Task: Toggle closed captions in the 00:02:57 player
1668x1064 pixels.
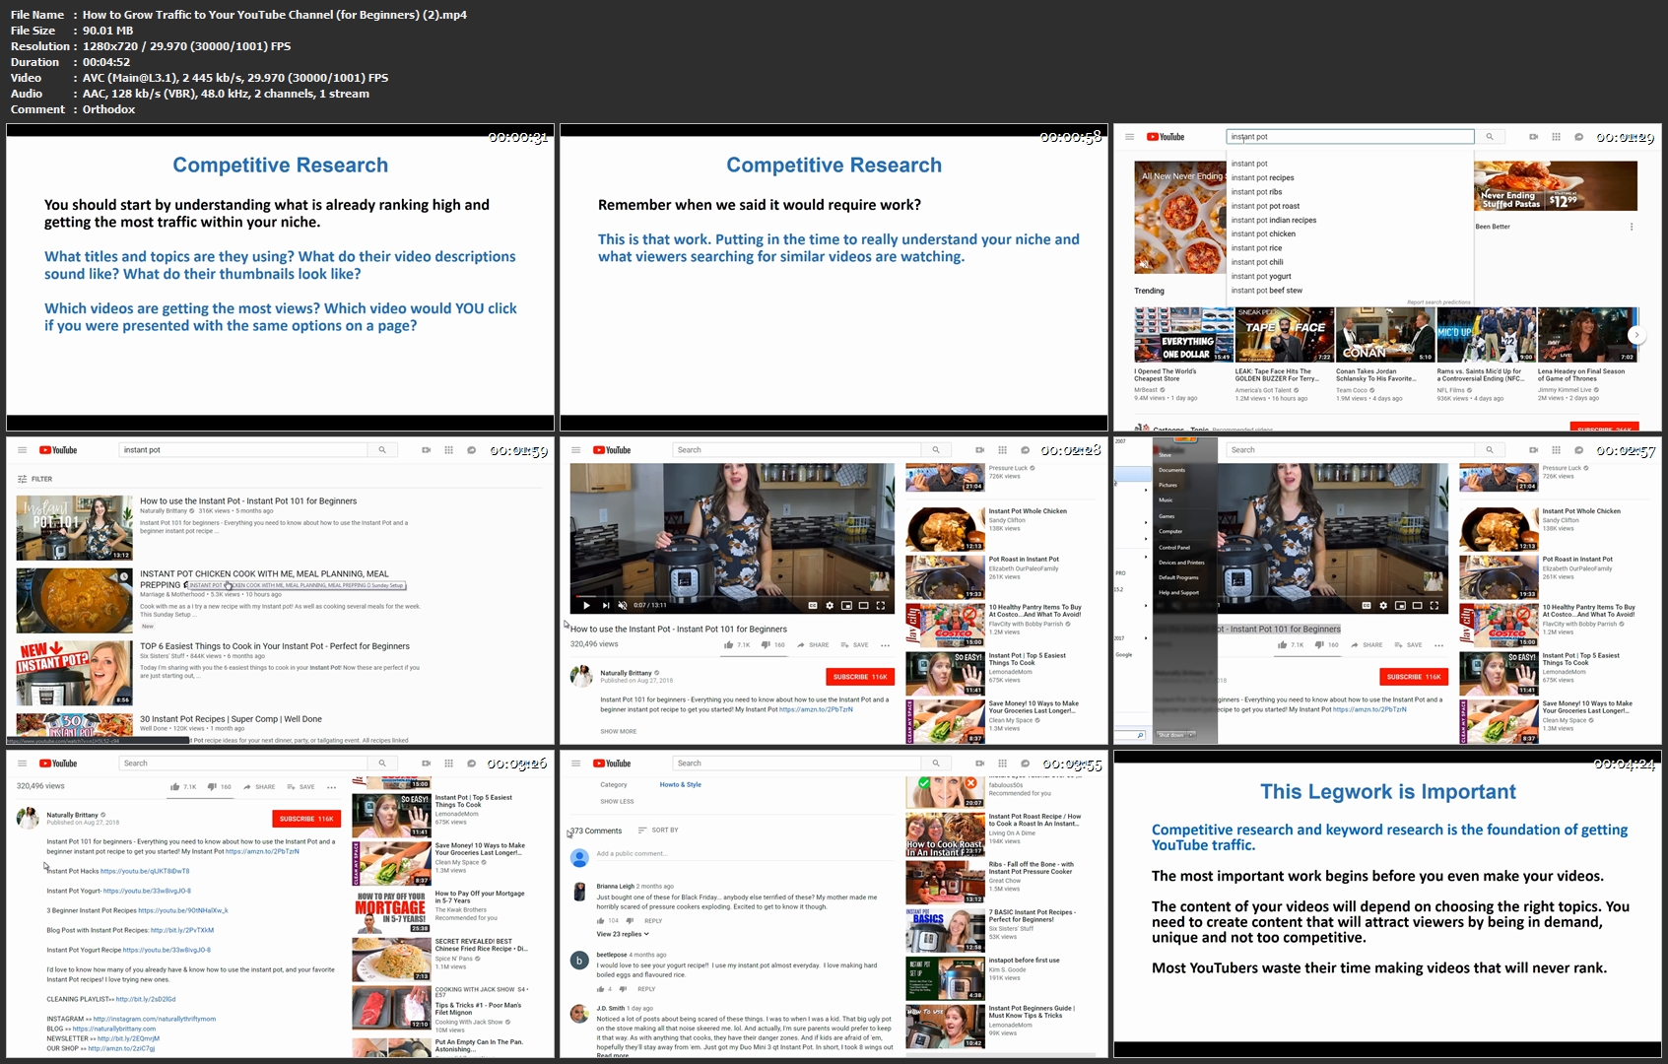Action: (x=1367, y=605)
